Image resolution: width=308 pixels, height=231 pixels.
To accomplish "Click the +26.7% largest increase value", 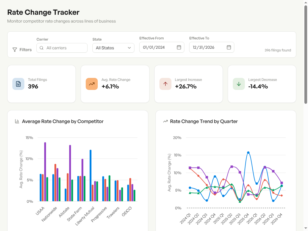I will pos(186,86).
